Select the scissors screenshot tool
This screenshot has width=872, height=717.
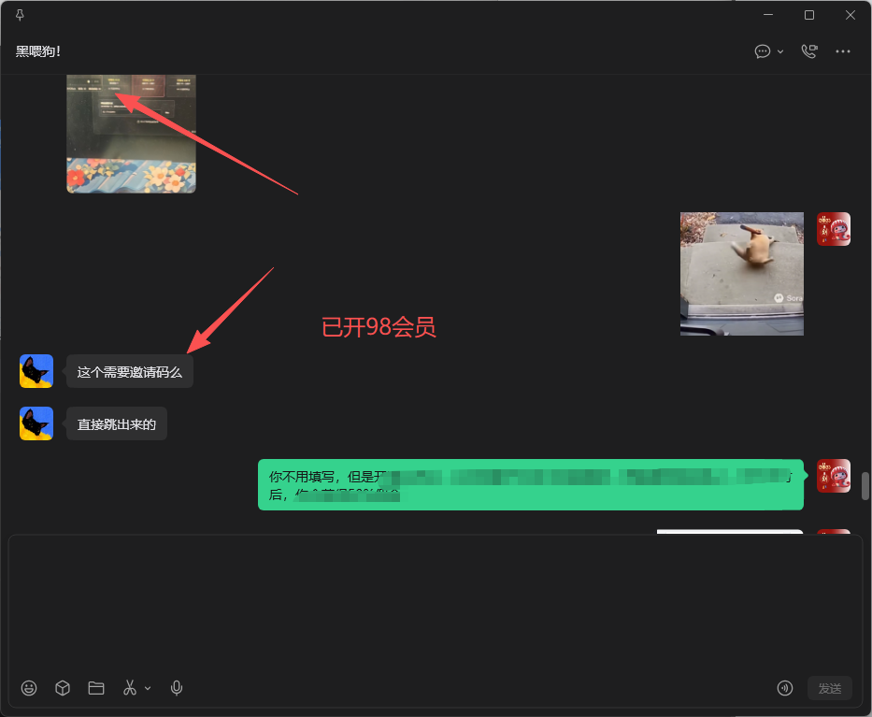pyautogui.click(x=130, y=688)
